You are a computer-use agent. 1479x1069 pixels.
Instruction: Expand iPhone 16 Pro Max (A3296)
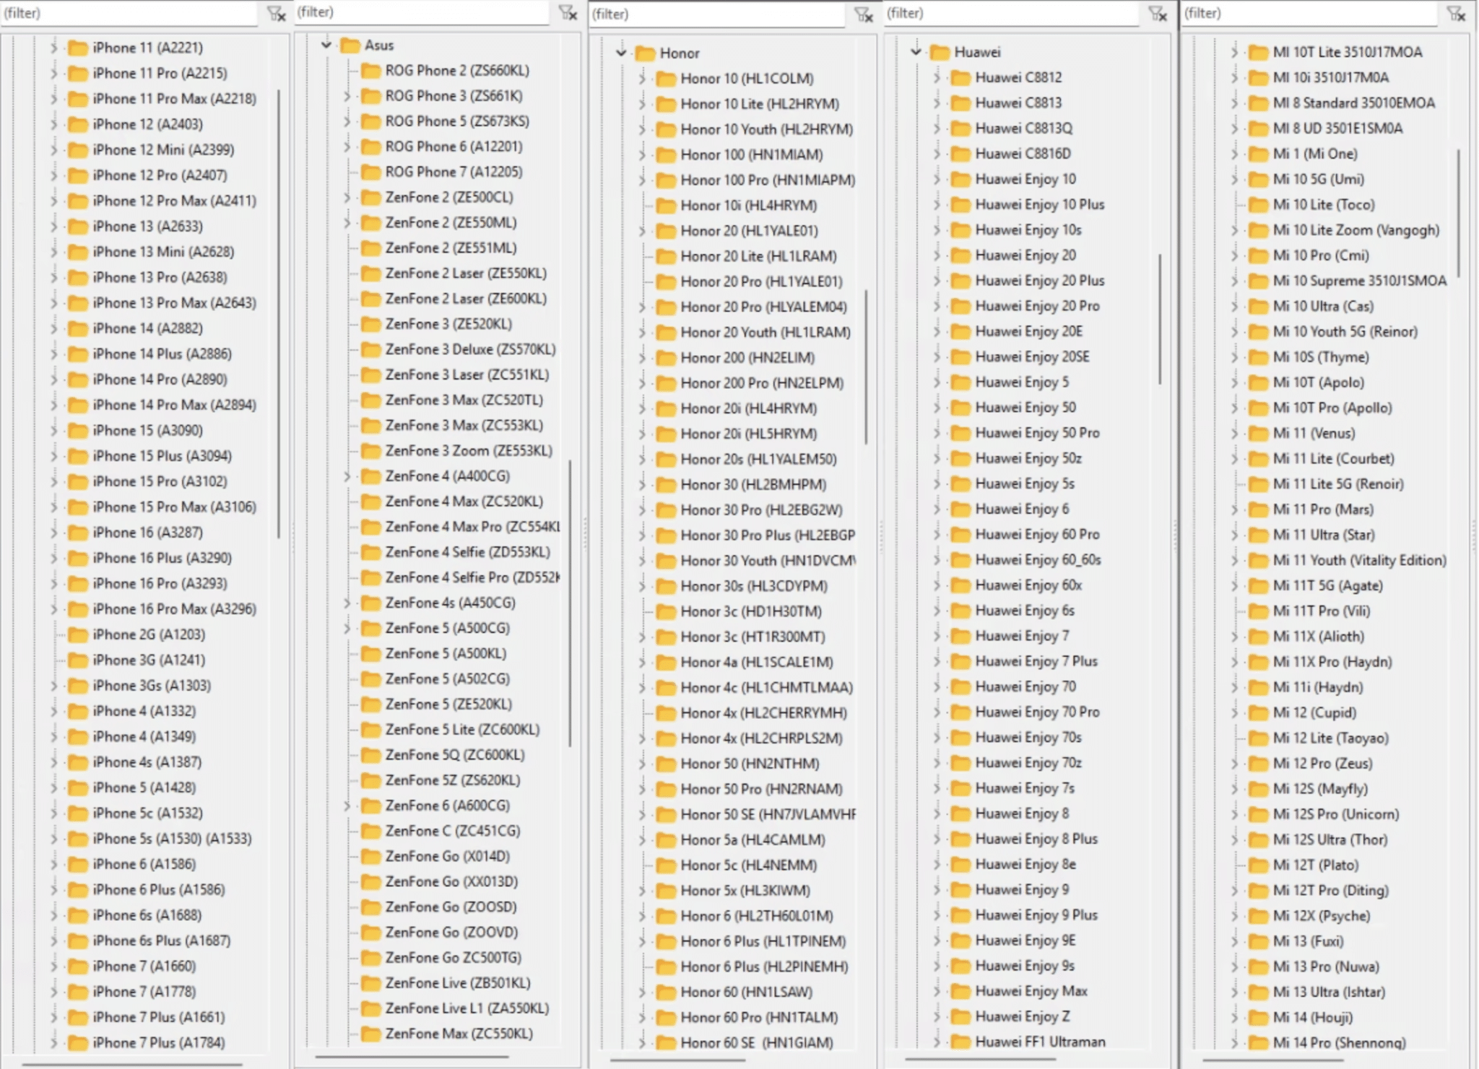click(53, 608)
